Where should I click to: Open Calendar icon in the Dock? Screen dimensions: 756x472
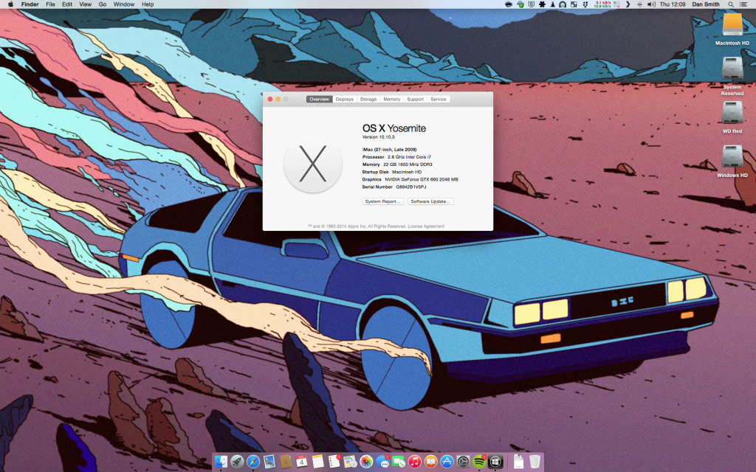pyautogui.click(x=301, y=462)
